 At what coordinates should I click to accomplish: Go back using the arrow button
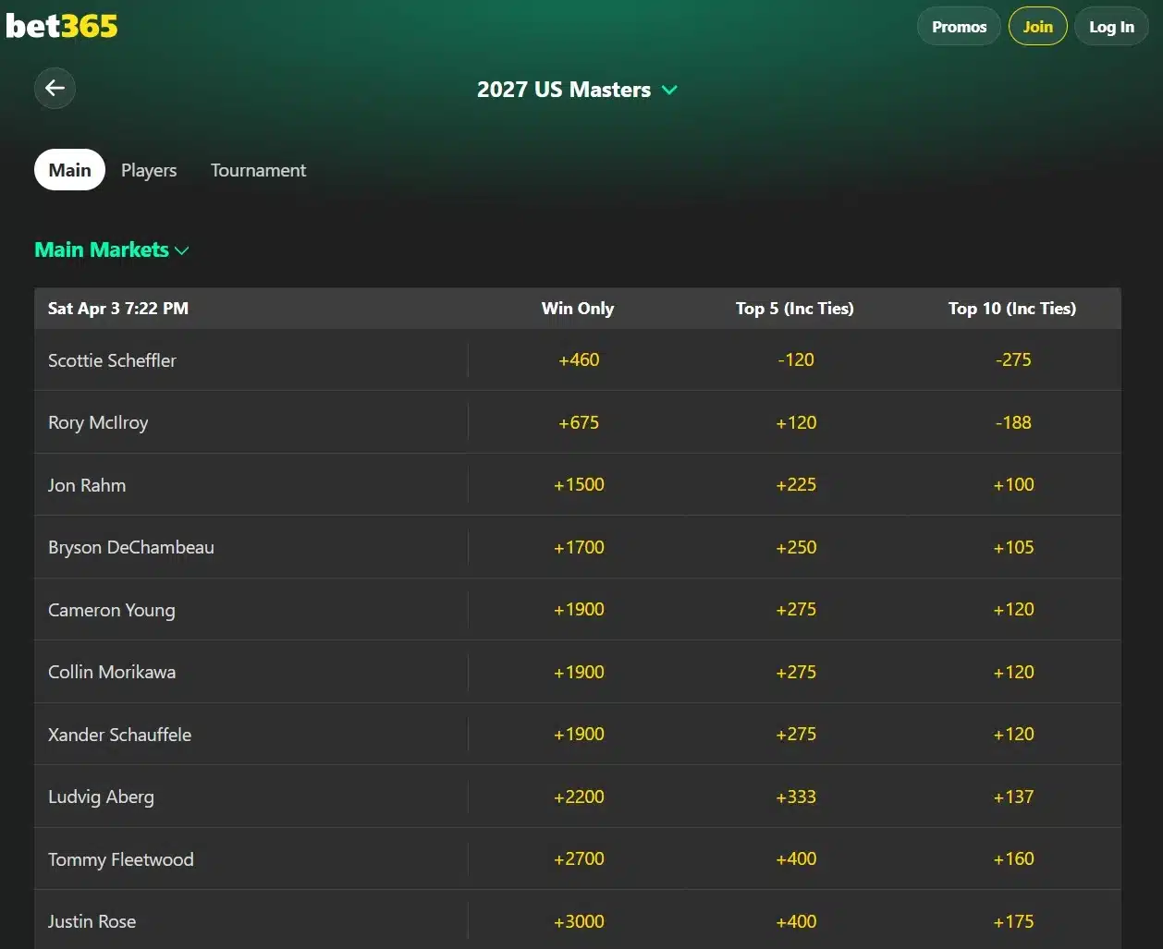click(55, 88)
